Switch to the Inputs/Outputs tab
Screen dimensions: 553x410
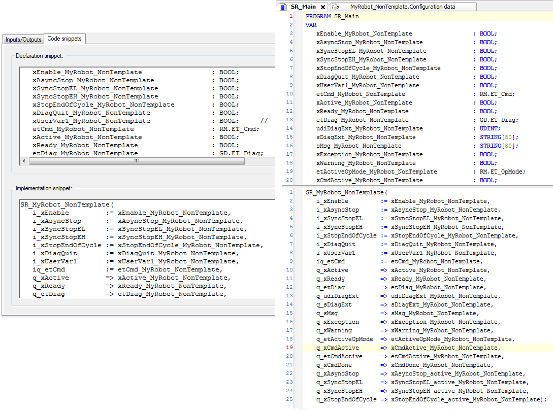(23, 40)
